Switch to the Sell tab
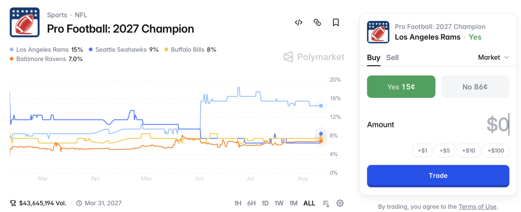Screen dimensions: 521x212 click(392, 58)
